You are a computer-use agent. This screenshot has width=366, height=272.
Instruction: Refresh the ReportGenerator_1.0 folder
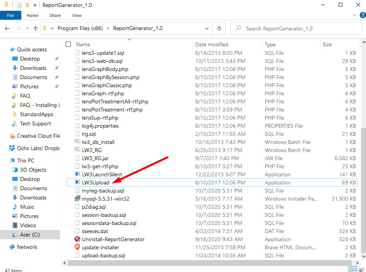point(219,29)
